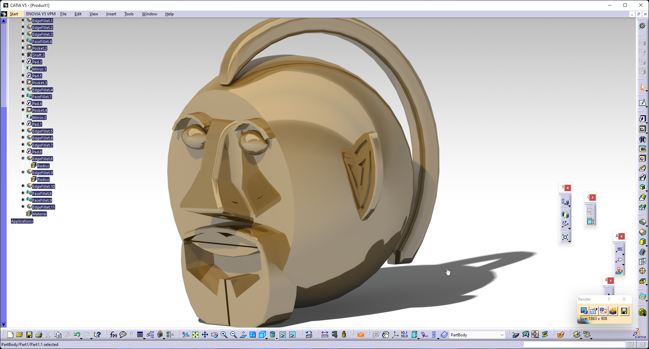Click the Render panel help question mark
Viewport: 649px width, 349px height.
(x=609, y=299)
